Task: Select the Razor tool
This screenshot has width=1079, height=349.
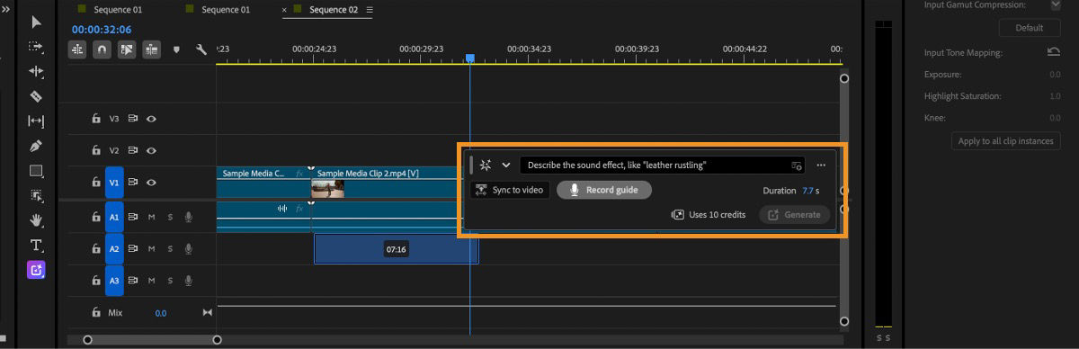Action: tap(36, 96)
